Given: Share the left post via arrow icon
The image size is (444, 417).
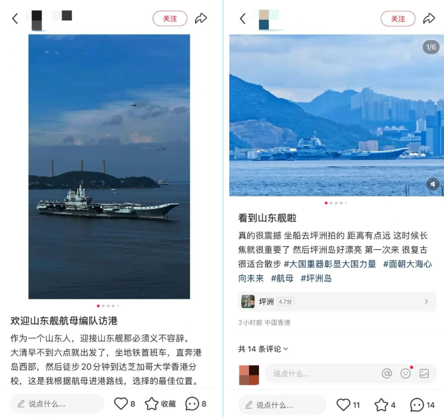Looking at the screenshot, I should tap(201, 18).
